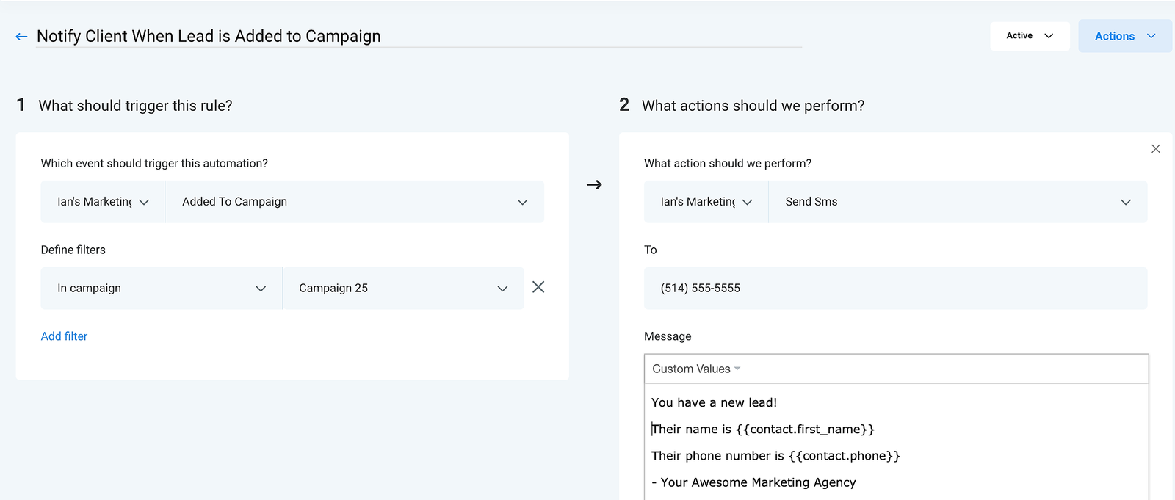Open the Active status dropdown

point(1030,36)
